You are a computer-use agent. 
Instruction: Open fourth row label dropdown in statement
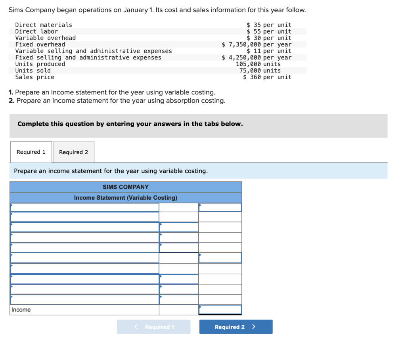[84, 237]
